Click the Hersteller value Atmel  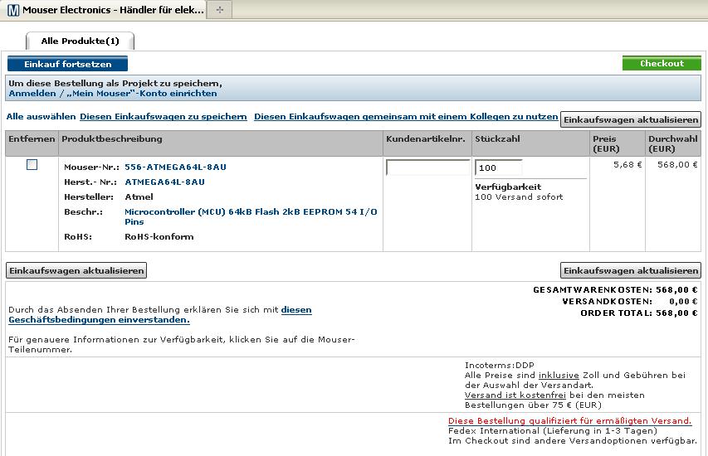tap(139, 196)
